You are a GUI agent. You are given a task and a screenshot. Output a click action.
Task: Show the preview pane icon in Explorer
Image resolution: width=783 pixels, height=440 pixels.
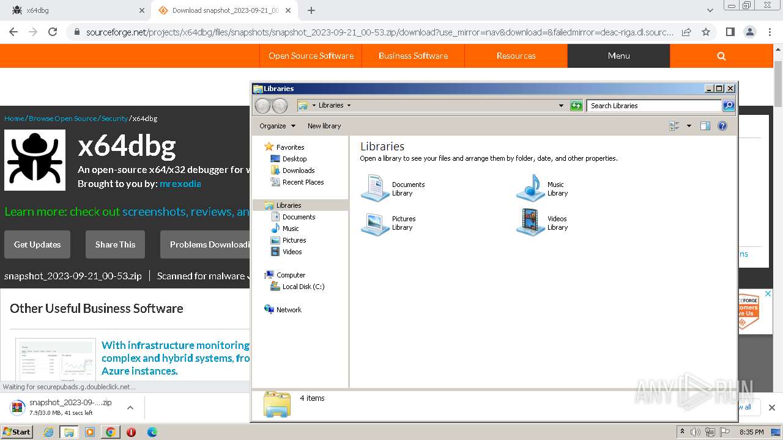tap(705, 126)
